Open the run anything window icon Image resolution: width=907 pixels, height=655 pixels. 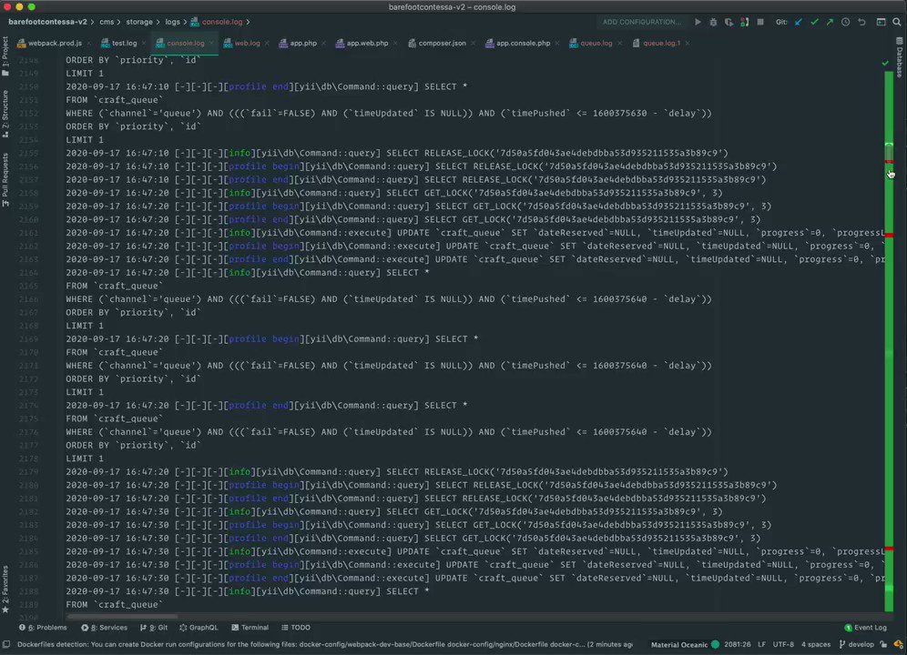point(881,22)
